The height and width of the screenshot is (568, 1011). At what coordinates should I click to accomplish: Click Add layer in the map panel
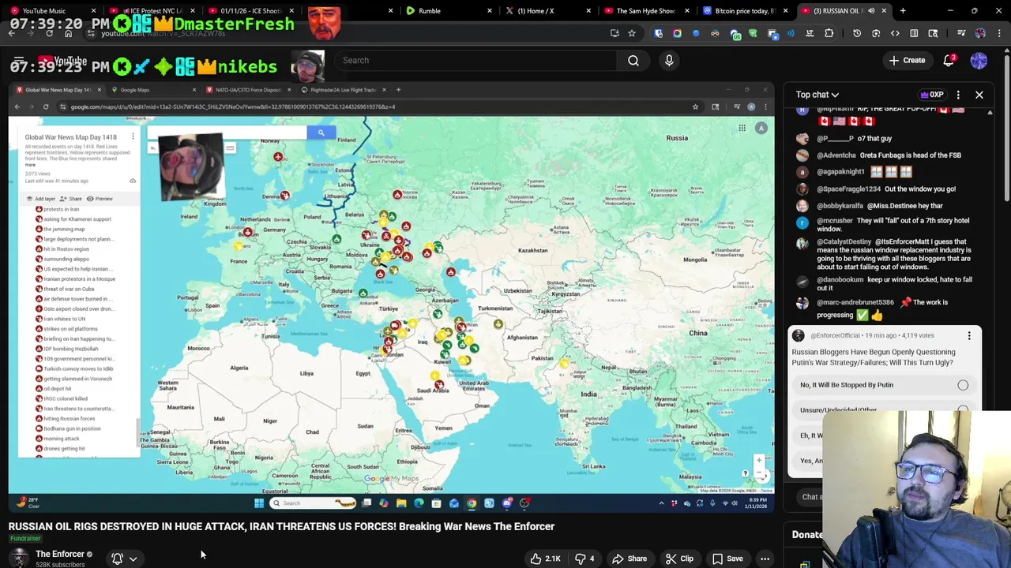(41, 199)
